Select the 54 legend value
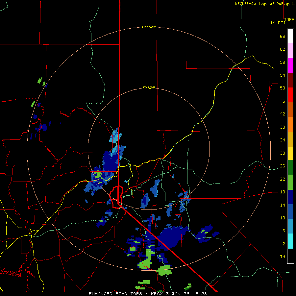This screenshot has height=296, width=296. pos(283,75)
